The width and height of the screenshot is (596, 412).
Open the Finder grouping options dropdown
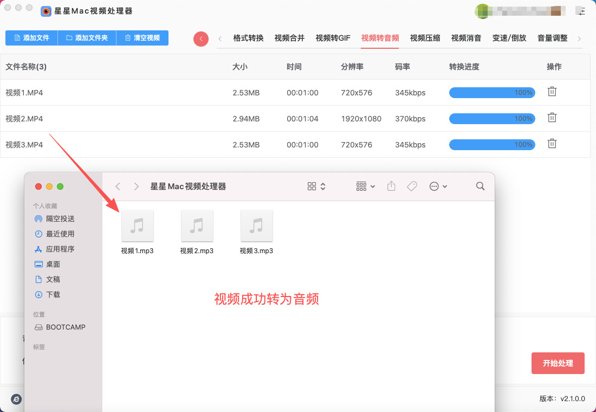click(x=366, y=186)
